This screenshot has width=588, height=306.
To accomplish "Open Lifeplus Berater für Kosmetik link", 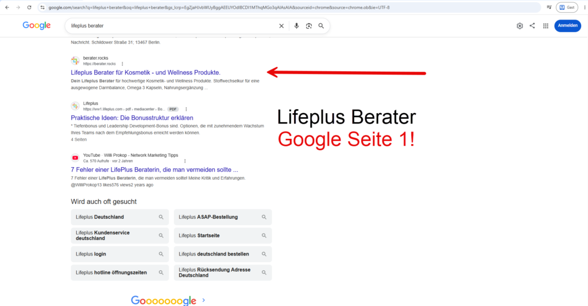I will pos(145,72).
